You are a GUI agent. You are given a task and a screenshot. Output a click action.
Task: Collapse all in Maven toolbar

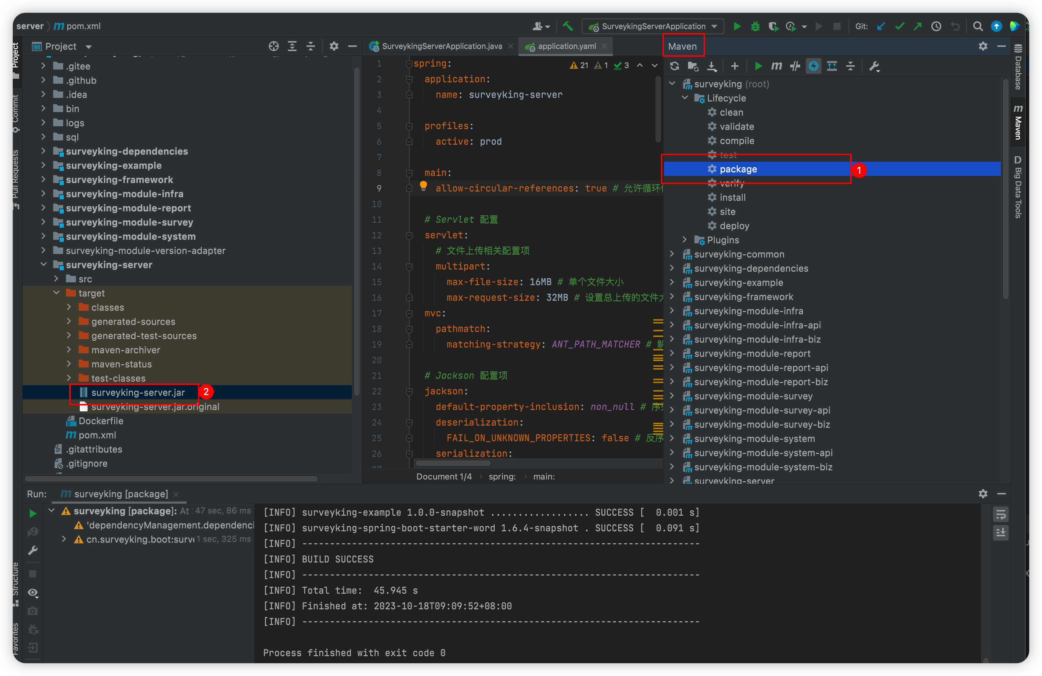click(850, 66)
